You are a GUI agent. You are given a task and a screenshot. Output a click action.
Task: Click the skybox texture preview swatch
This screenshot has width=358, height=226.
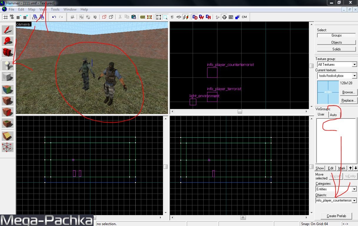[x=328, y=92]
